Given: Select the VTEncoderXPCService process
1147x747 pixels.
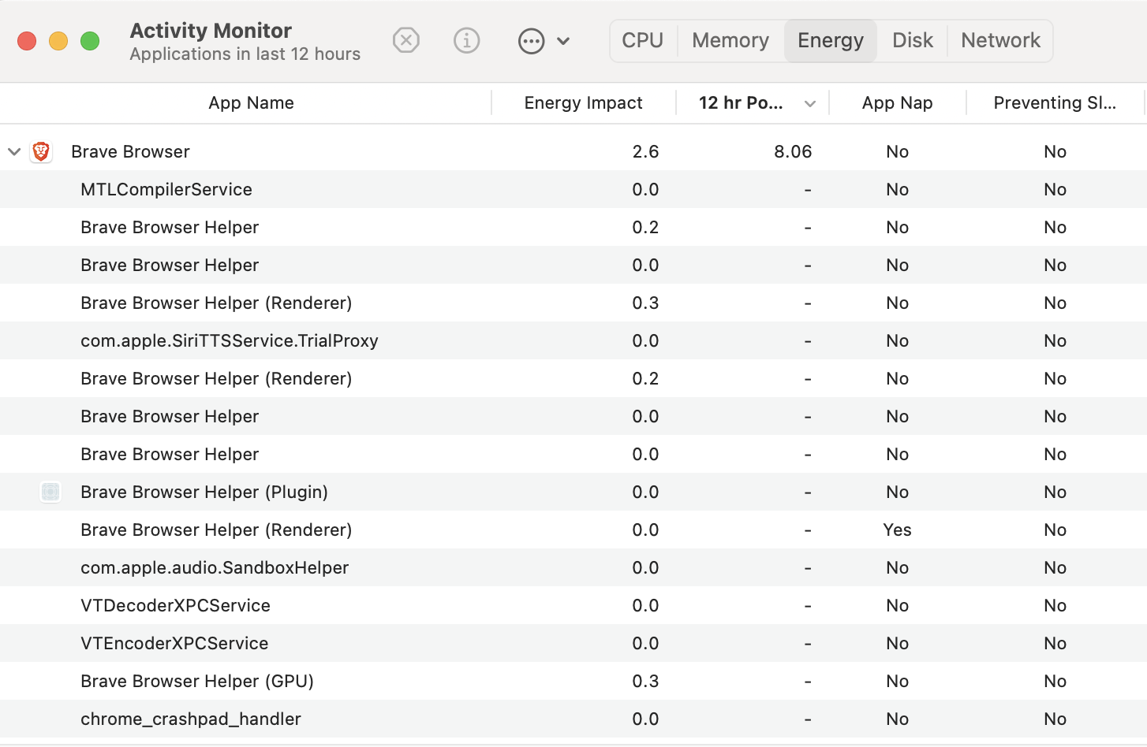Looking at the screenshot, I should tap(573, 643).
